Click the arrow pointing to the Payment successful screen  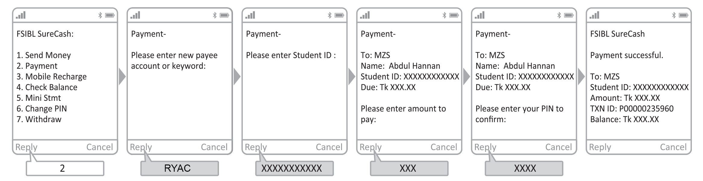click(x=581, y=77)
